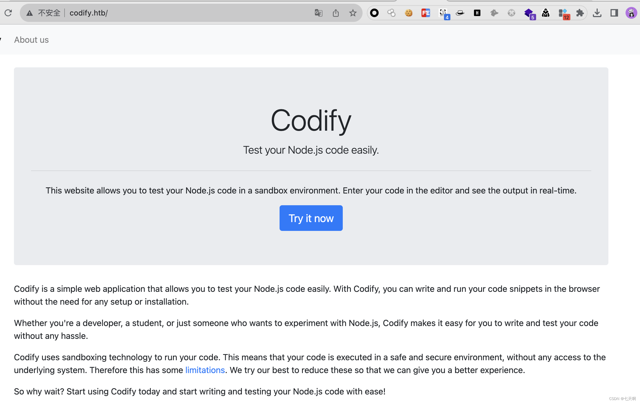Image resolution: width=640 pixels, height=403 pixels.
Task: Click the sentence starting 'This website allows you'
Action: pos(311,191)
